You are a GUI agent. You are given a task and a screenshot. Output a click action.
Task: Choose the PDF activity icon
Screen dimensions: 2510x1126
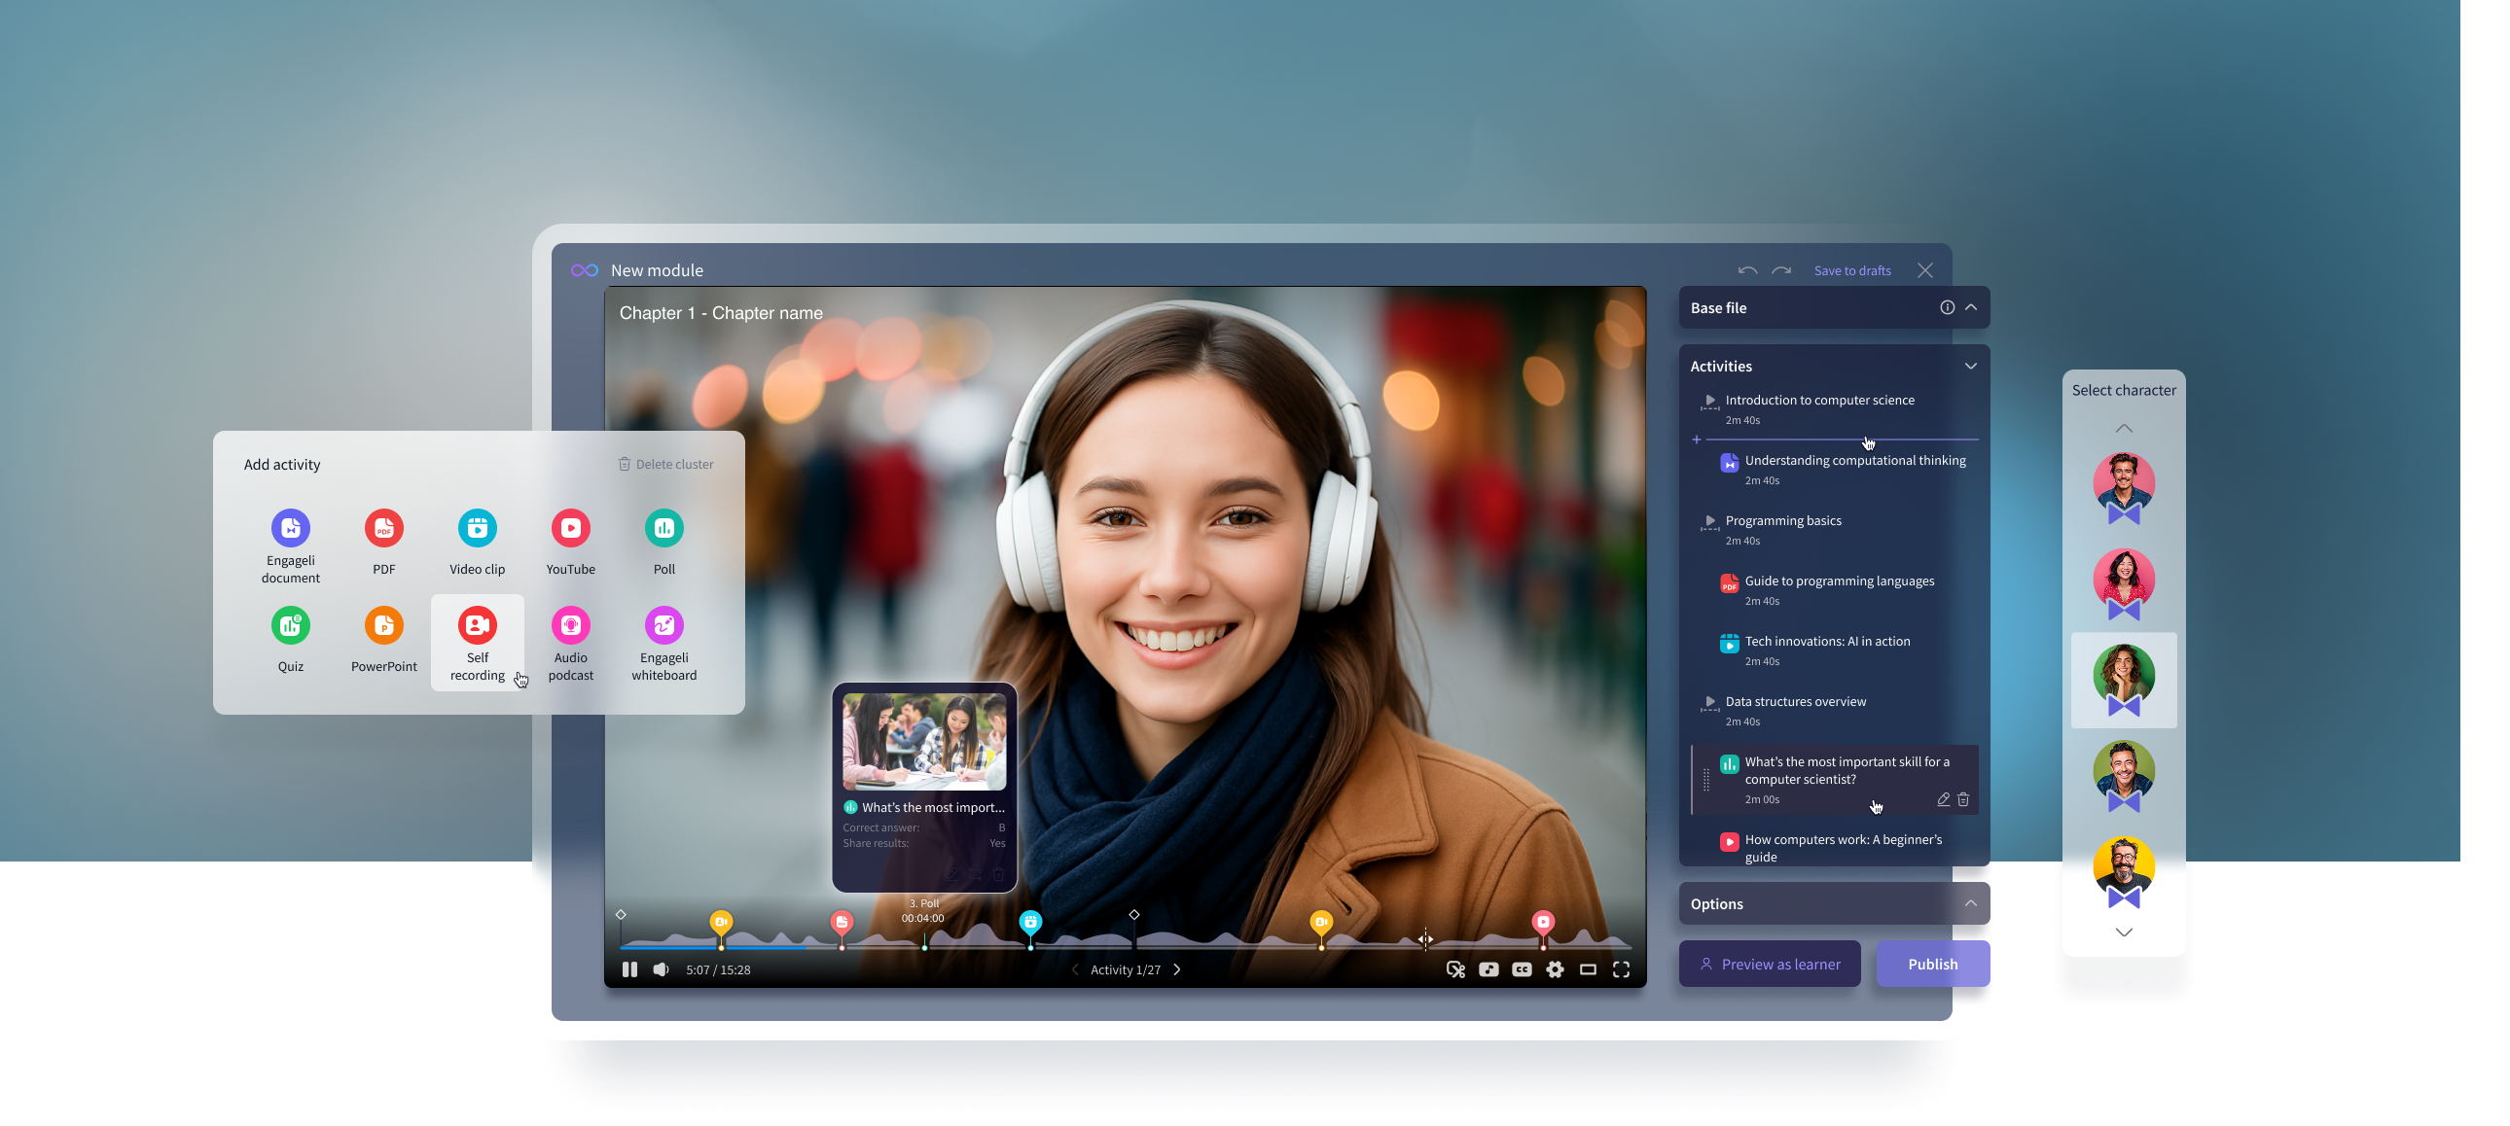click(x=384, y=528)
